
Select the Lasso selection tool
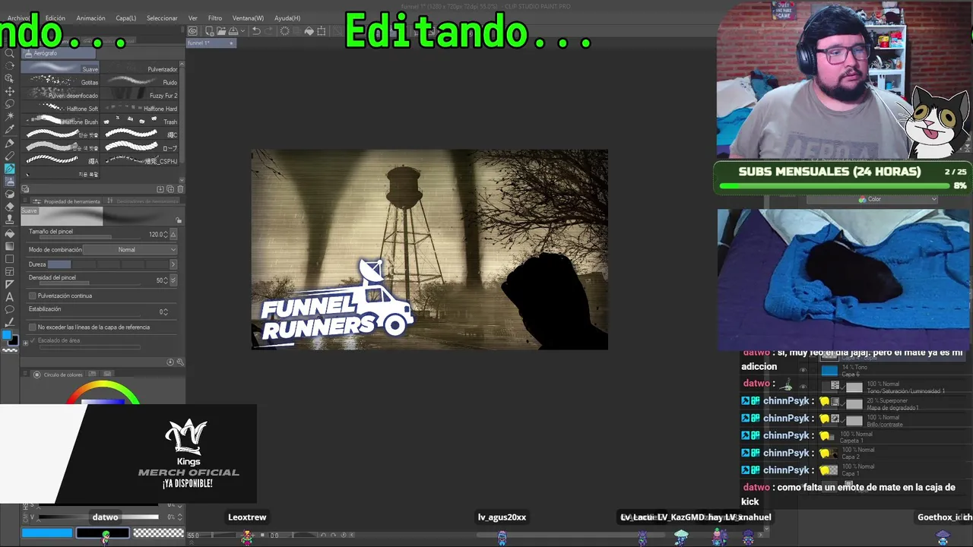click(10, 104)
